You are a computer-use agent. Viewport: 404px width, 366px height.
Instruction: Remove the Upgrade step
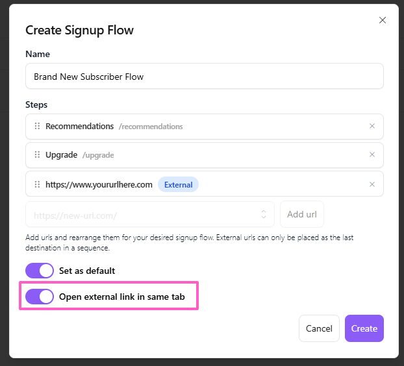coord(372,155)
